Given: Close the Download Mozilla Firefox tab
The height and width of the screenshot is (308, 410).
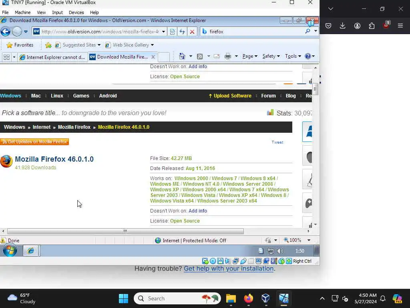Looking at the screenshot, I should pyautogui.click(x=153, y=57).
